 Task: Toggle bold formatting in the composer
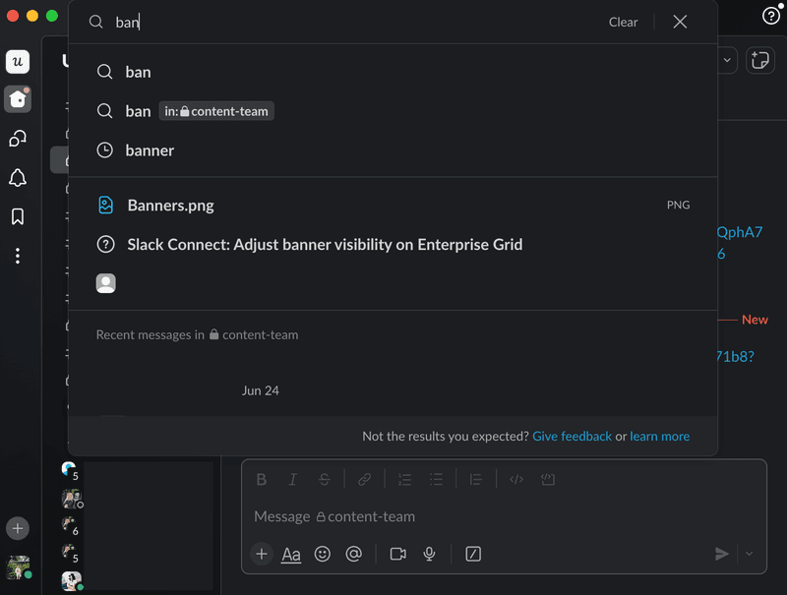262,479
